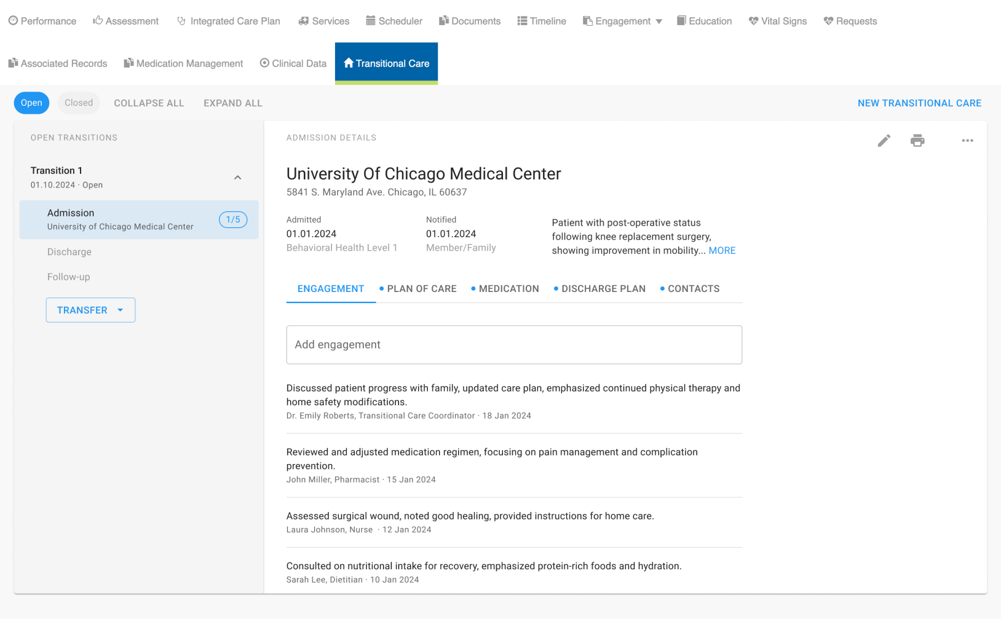
Task: Click the Clinical Data target icon
Action: coord(264,63)
